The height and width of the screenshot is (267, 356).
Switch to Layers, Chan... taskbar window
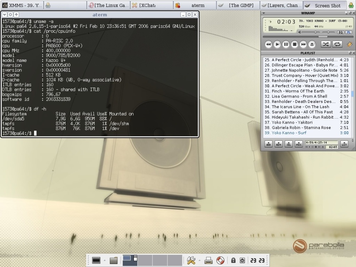282,5
